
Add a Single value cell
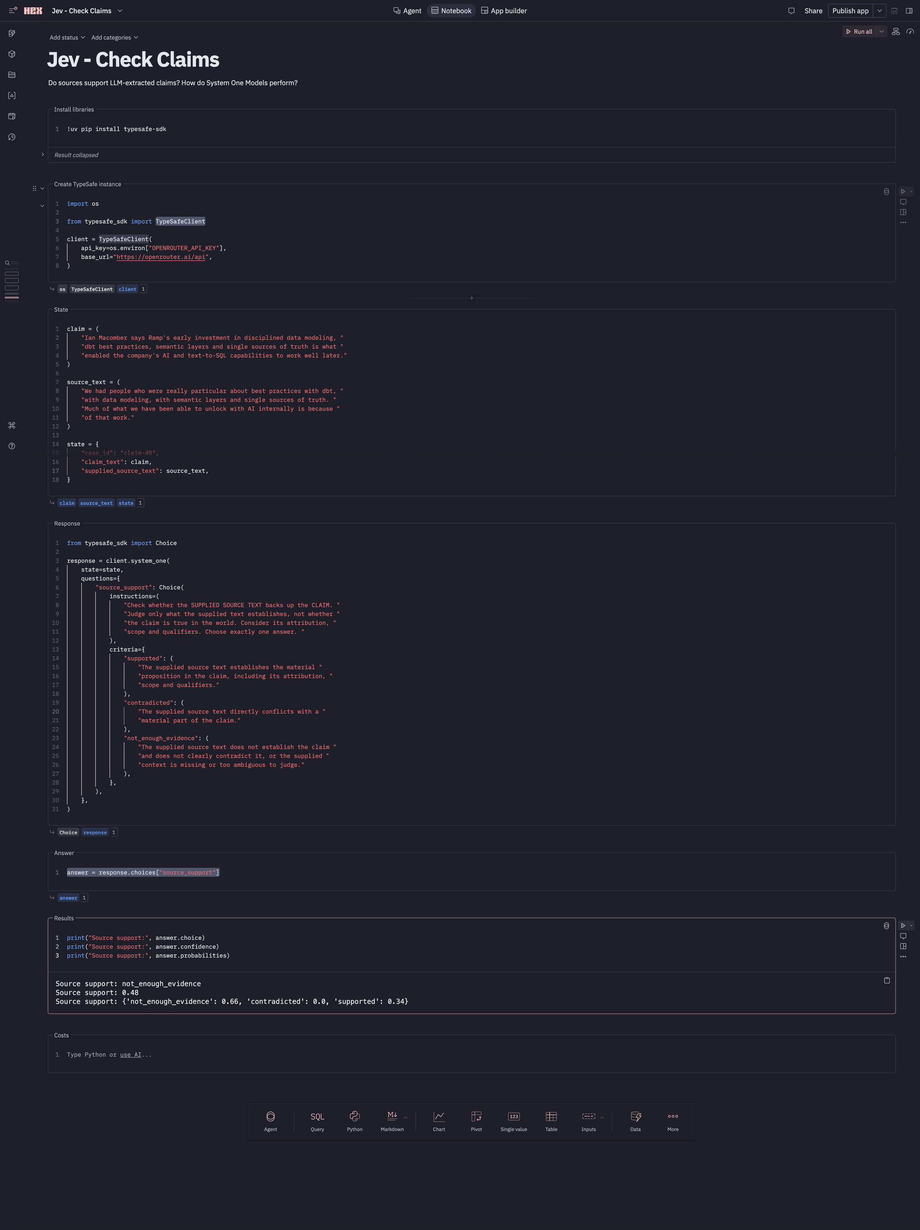click(514, 1121)
